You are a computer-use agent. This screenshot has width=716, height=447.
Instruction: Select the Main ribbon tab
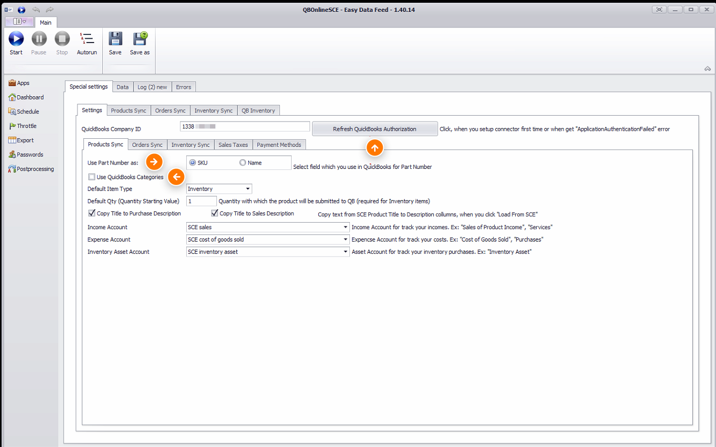[x=46, y=23]
